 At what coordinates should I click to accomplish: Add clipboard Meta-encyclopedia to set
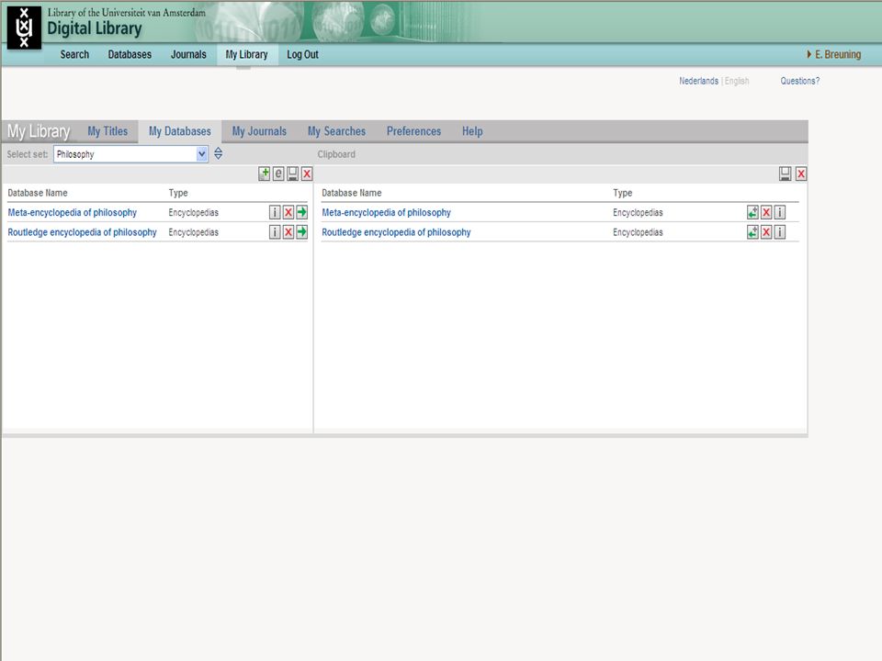(x=752, y=212)
